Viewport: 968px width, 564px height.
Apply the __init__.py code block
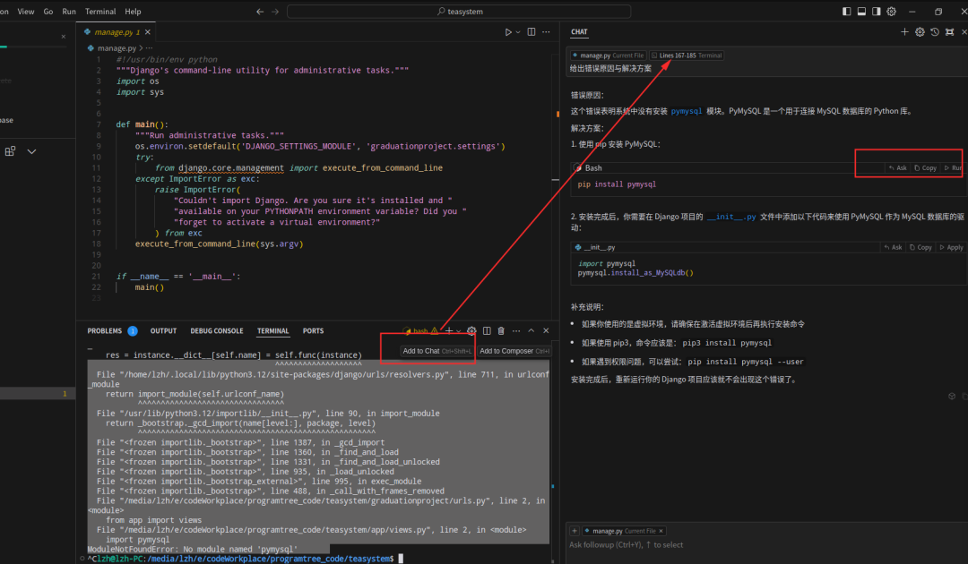pyautogui.click(x=951, y=247)
